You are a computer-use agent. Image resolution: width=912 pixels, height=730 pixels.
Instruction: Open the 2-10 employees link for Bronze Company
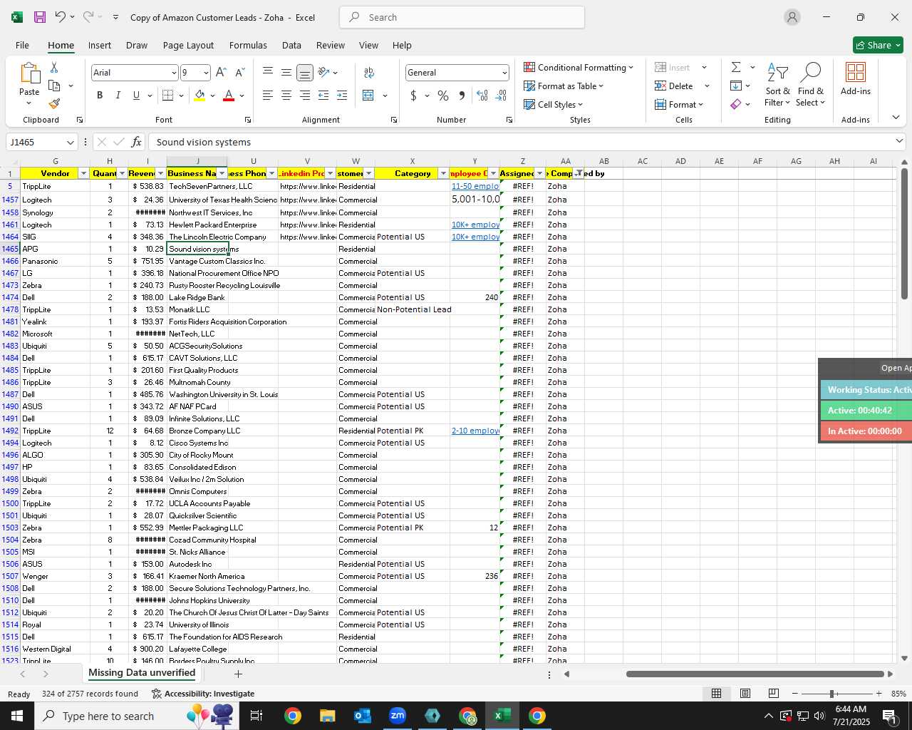tap(475, 431)
